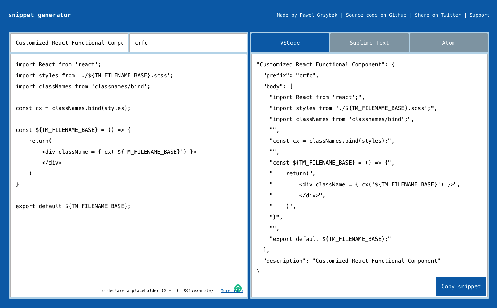
Task: Click the "return(" line in the left editor
Action: (x=40, y=141)
